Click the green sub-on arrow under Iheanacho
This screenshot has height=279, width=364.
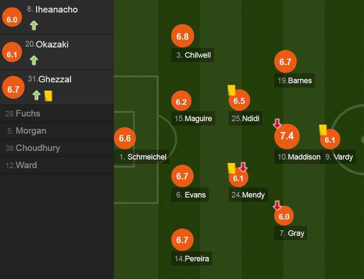click(34, 25)
